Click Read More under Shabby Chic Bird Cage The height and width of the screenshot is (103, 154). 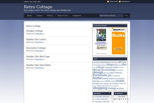click(40, 59)
